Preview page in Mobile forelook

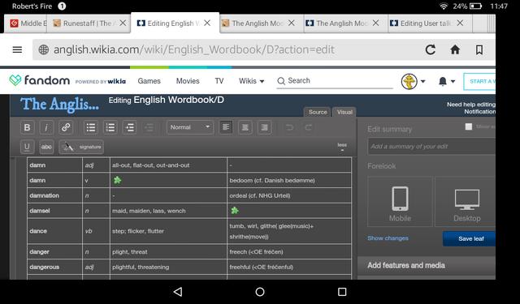click(400, 202)
